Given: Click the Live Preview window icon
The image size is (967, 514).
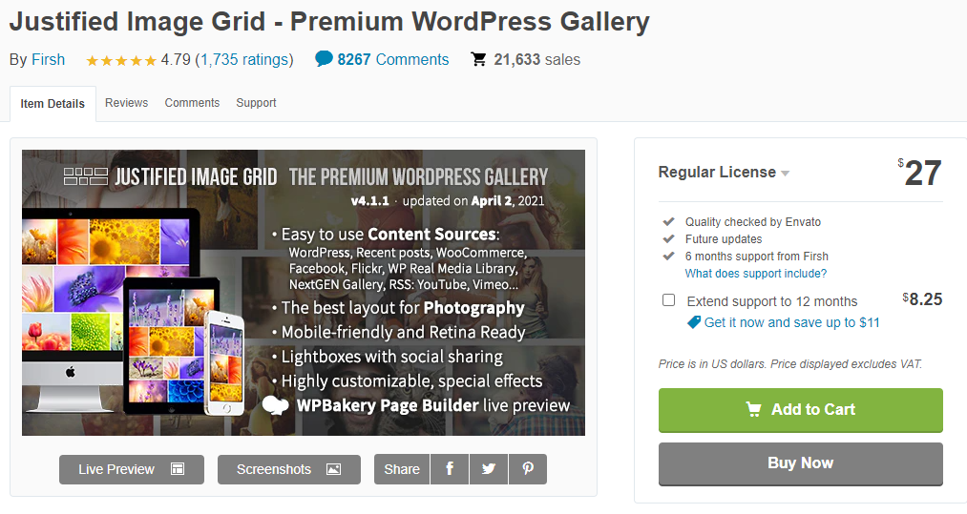Looking at the screenshot, I should click(178, 469).
